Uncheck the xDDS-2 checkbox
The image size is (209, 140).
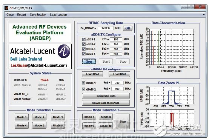[x=84, y=44]
